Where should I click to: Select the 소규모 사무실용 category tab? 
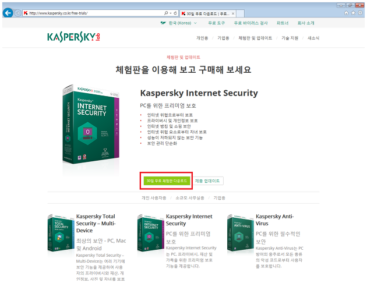click(190, 198)
